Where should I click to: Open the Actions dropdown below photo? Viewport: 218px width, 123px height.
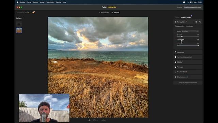(x=105, y=120)
